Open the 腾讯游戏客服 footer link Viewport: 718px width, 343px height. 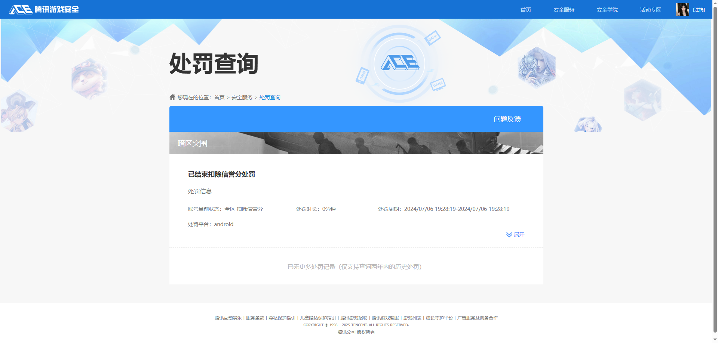coord(385,318)
